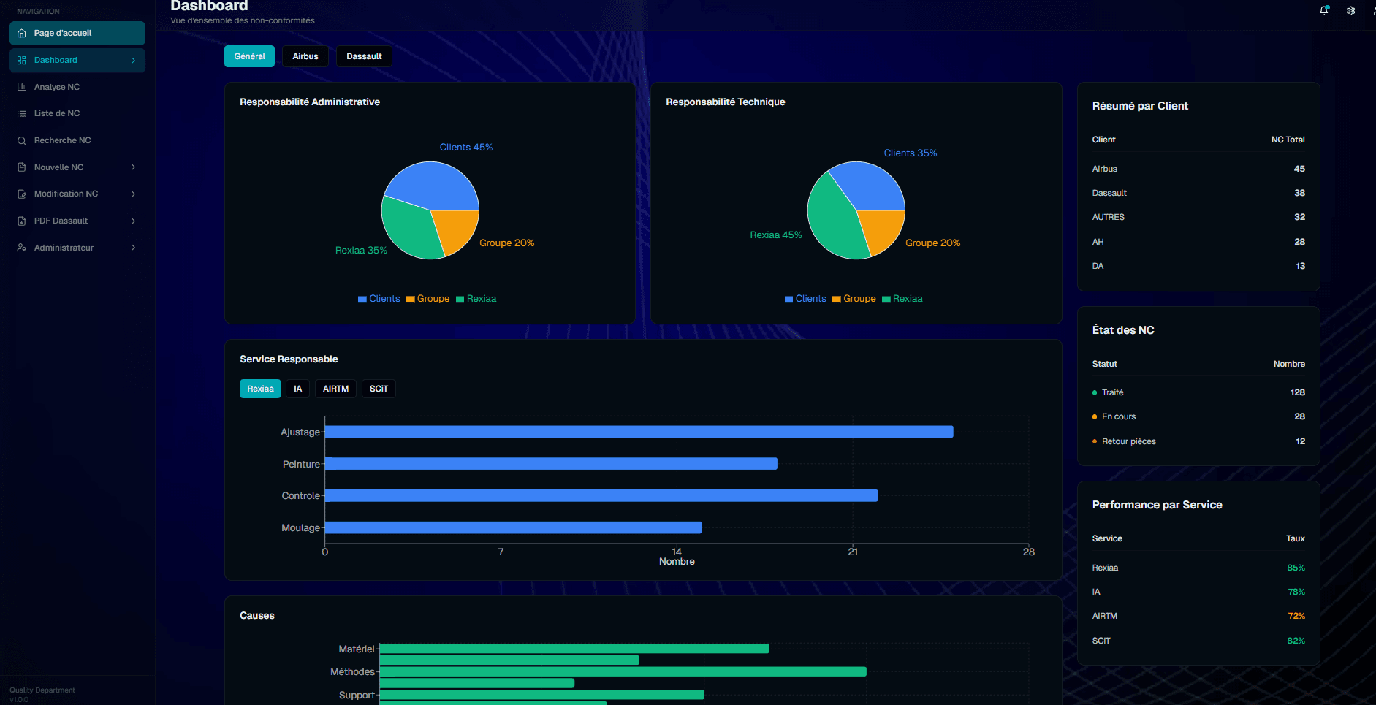Click the "Méthodes" label in the Causes chart

[352, 672]
